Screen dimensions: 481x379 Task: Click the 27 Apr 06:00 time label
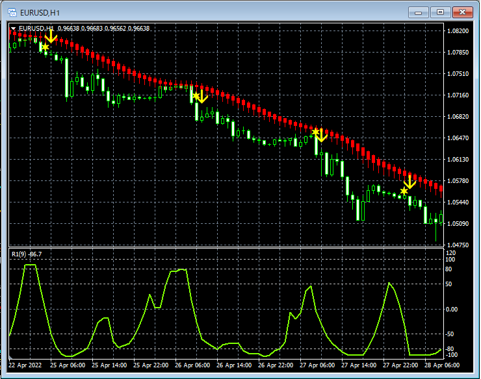click(x=317, y=365)
